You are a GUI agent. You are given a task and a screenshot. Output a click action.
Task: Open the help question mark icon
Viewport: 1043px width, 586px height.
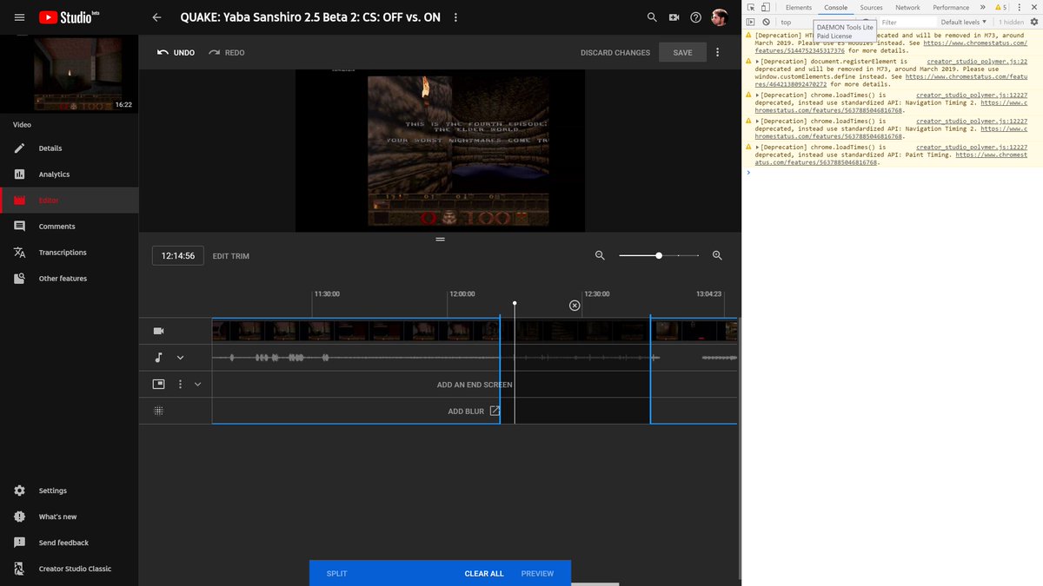(696, 17)
